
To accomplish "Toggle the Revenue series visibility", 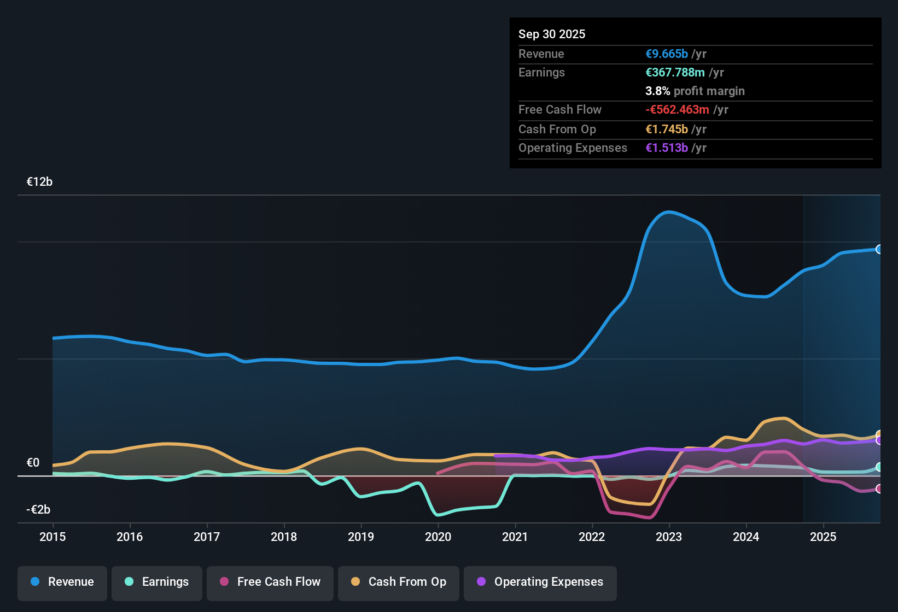I will (62, 582).
